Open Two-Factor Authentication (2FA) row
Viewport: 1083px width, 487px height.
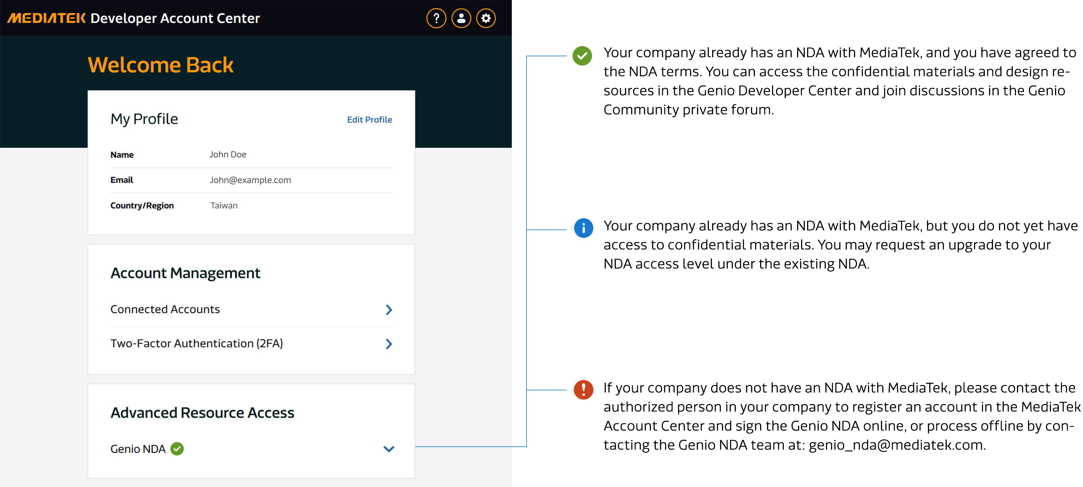[251, 344]
